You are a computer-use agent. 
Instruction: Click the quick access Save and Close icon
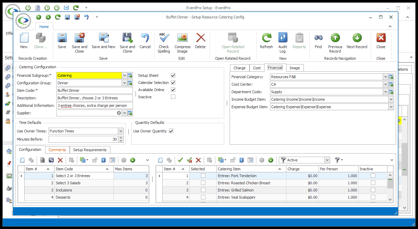[77, 17]
